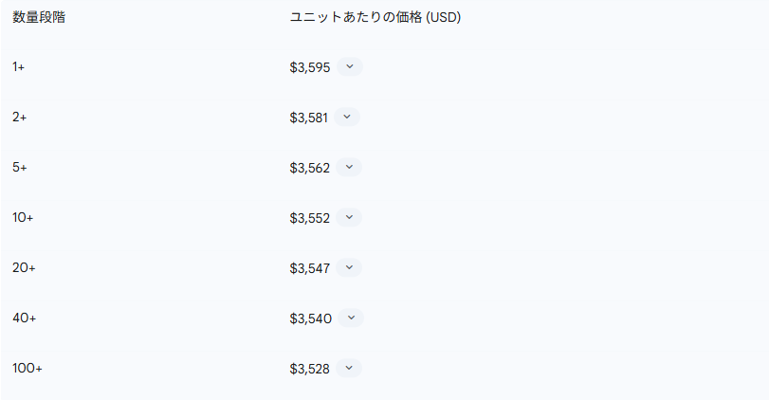Choose the 10+ quantity tier
The image size is (769, 400).
[x=23, y=217]
